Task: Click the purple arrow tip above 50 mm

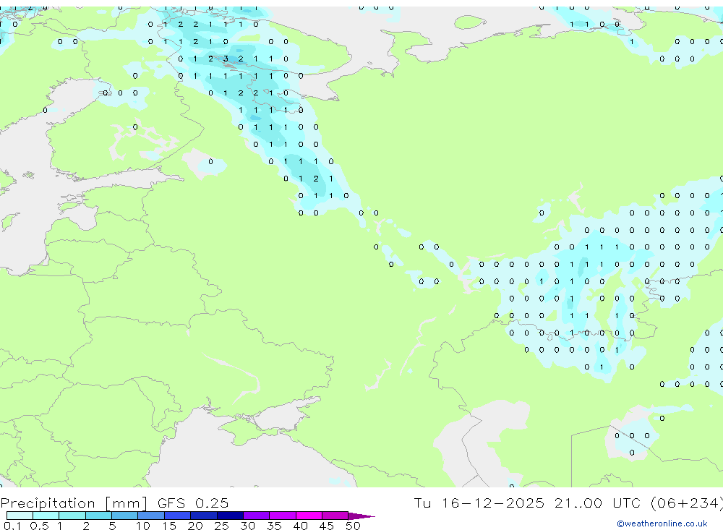Action: pos(361,516)
